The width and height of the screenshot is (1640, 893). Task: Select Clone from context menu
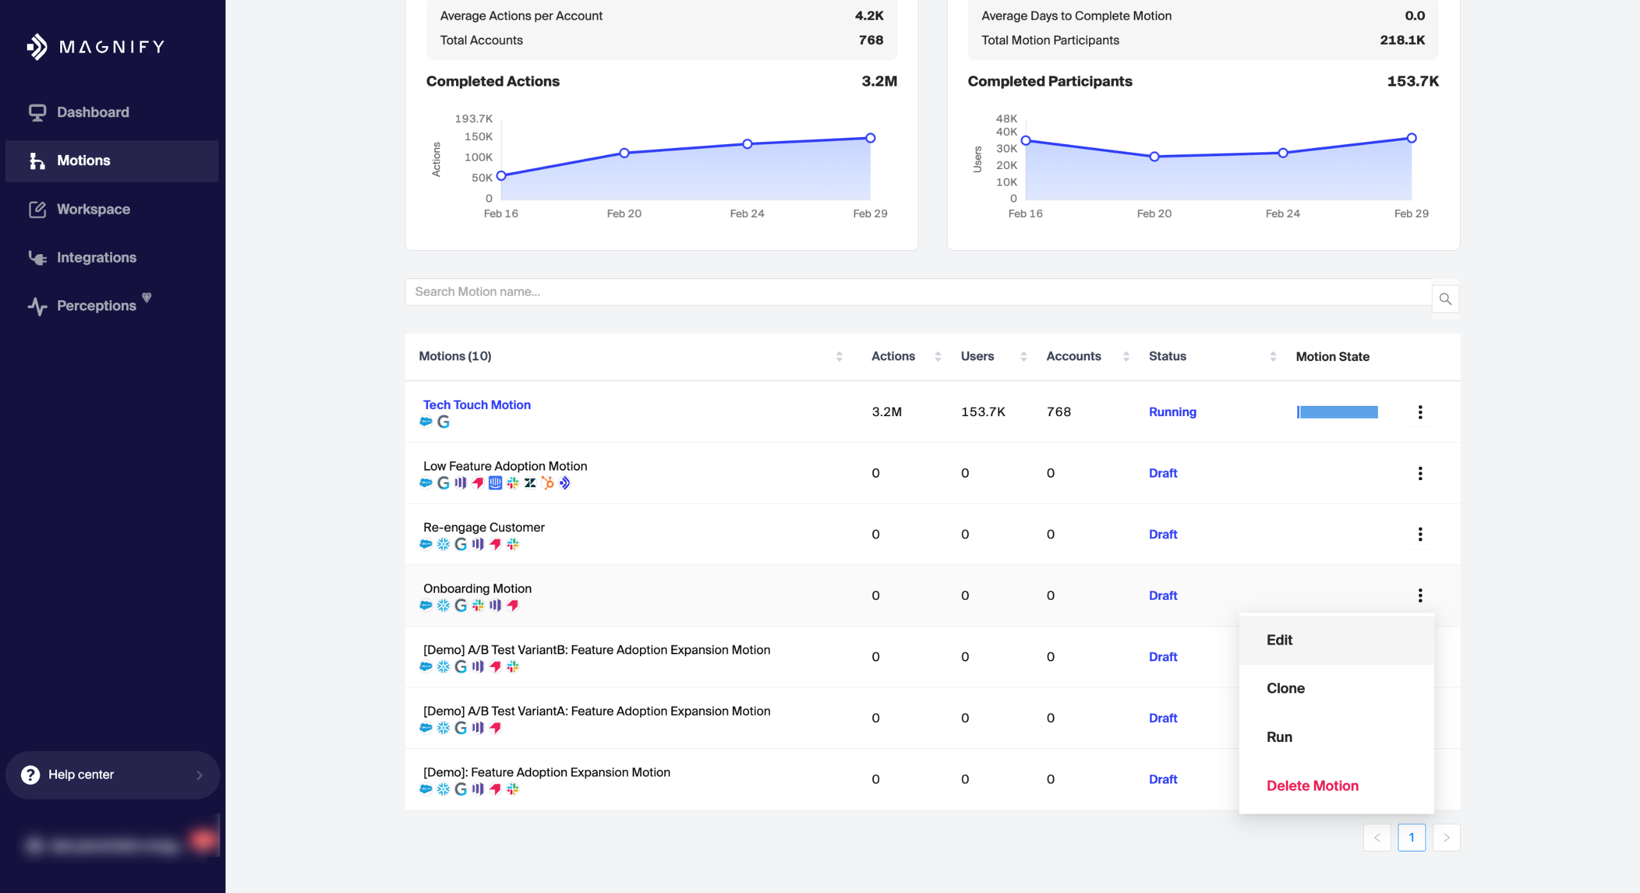(1285, 688)
